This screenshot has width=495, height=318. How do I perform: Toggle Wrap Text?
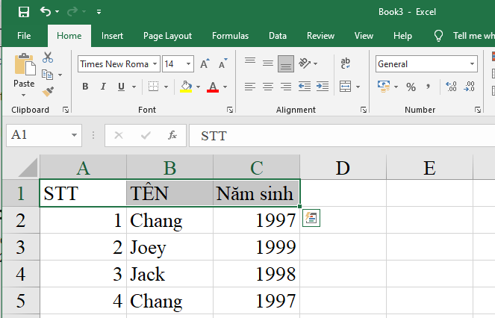click(346, 63)
